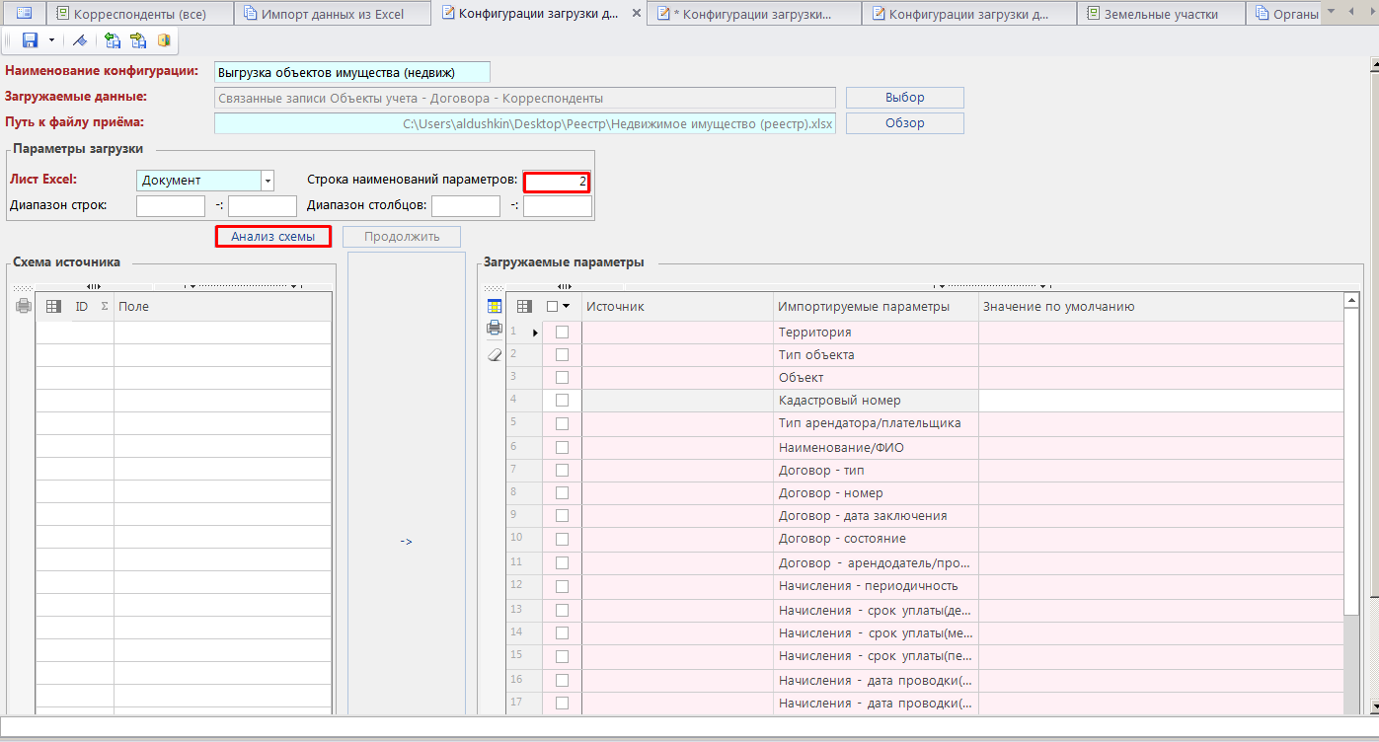Check the Договор - тип row checkbox
Image resolution: width=1379 pixels, height=742 pixels.
click(562, 470)
